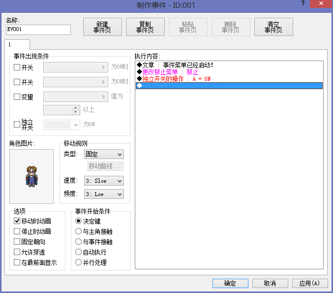Open the 类型 dropdown set to 固定
This screenshot has height=293, width=333.
104,154
